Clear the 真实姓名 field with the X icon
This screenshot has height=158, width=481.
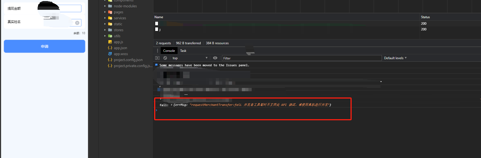pyautogui.click(x=77, y=23)
